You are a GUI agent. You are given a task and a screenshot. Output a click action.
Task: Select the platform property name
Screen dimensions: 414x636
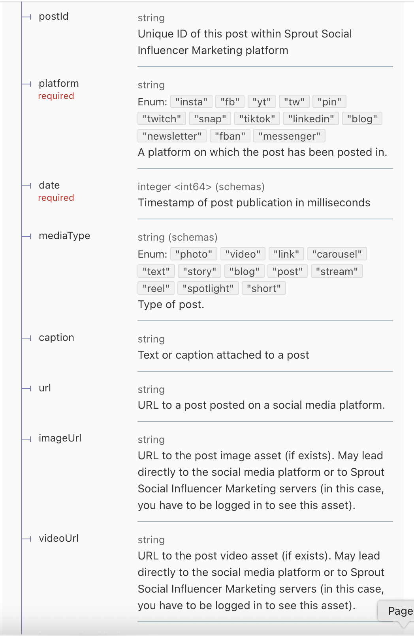pos(59,84)
